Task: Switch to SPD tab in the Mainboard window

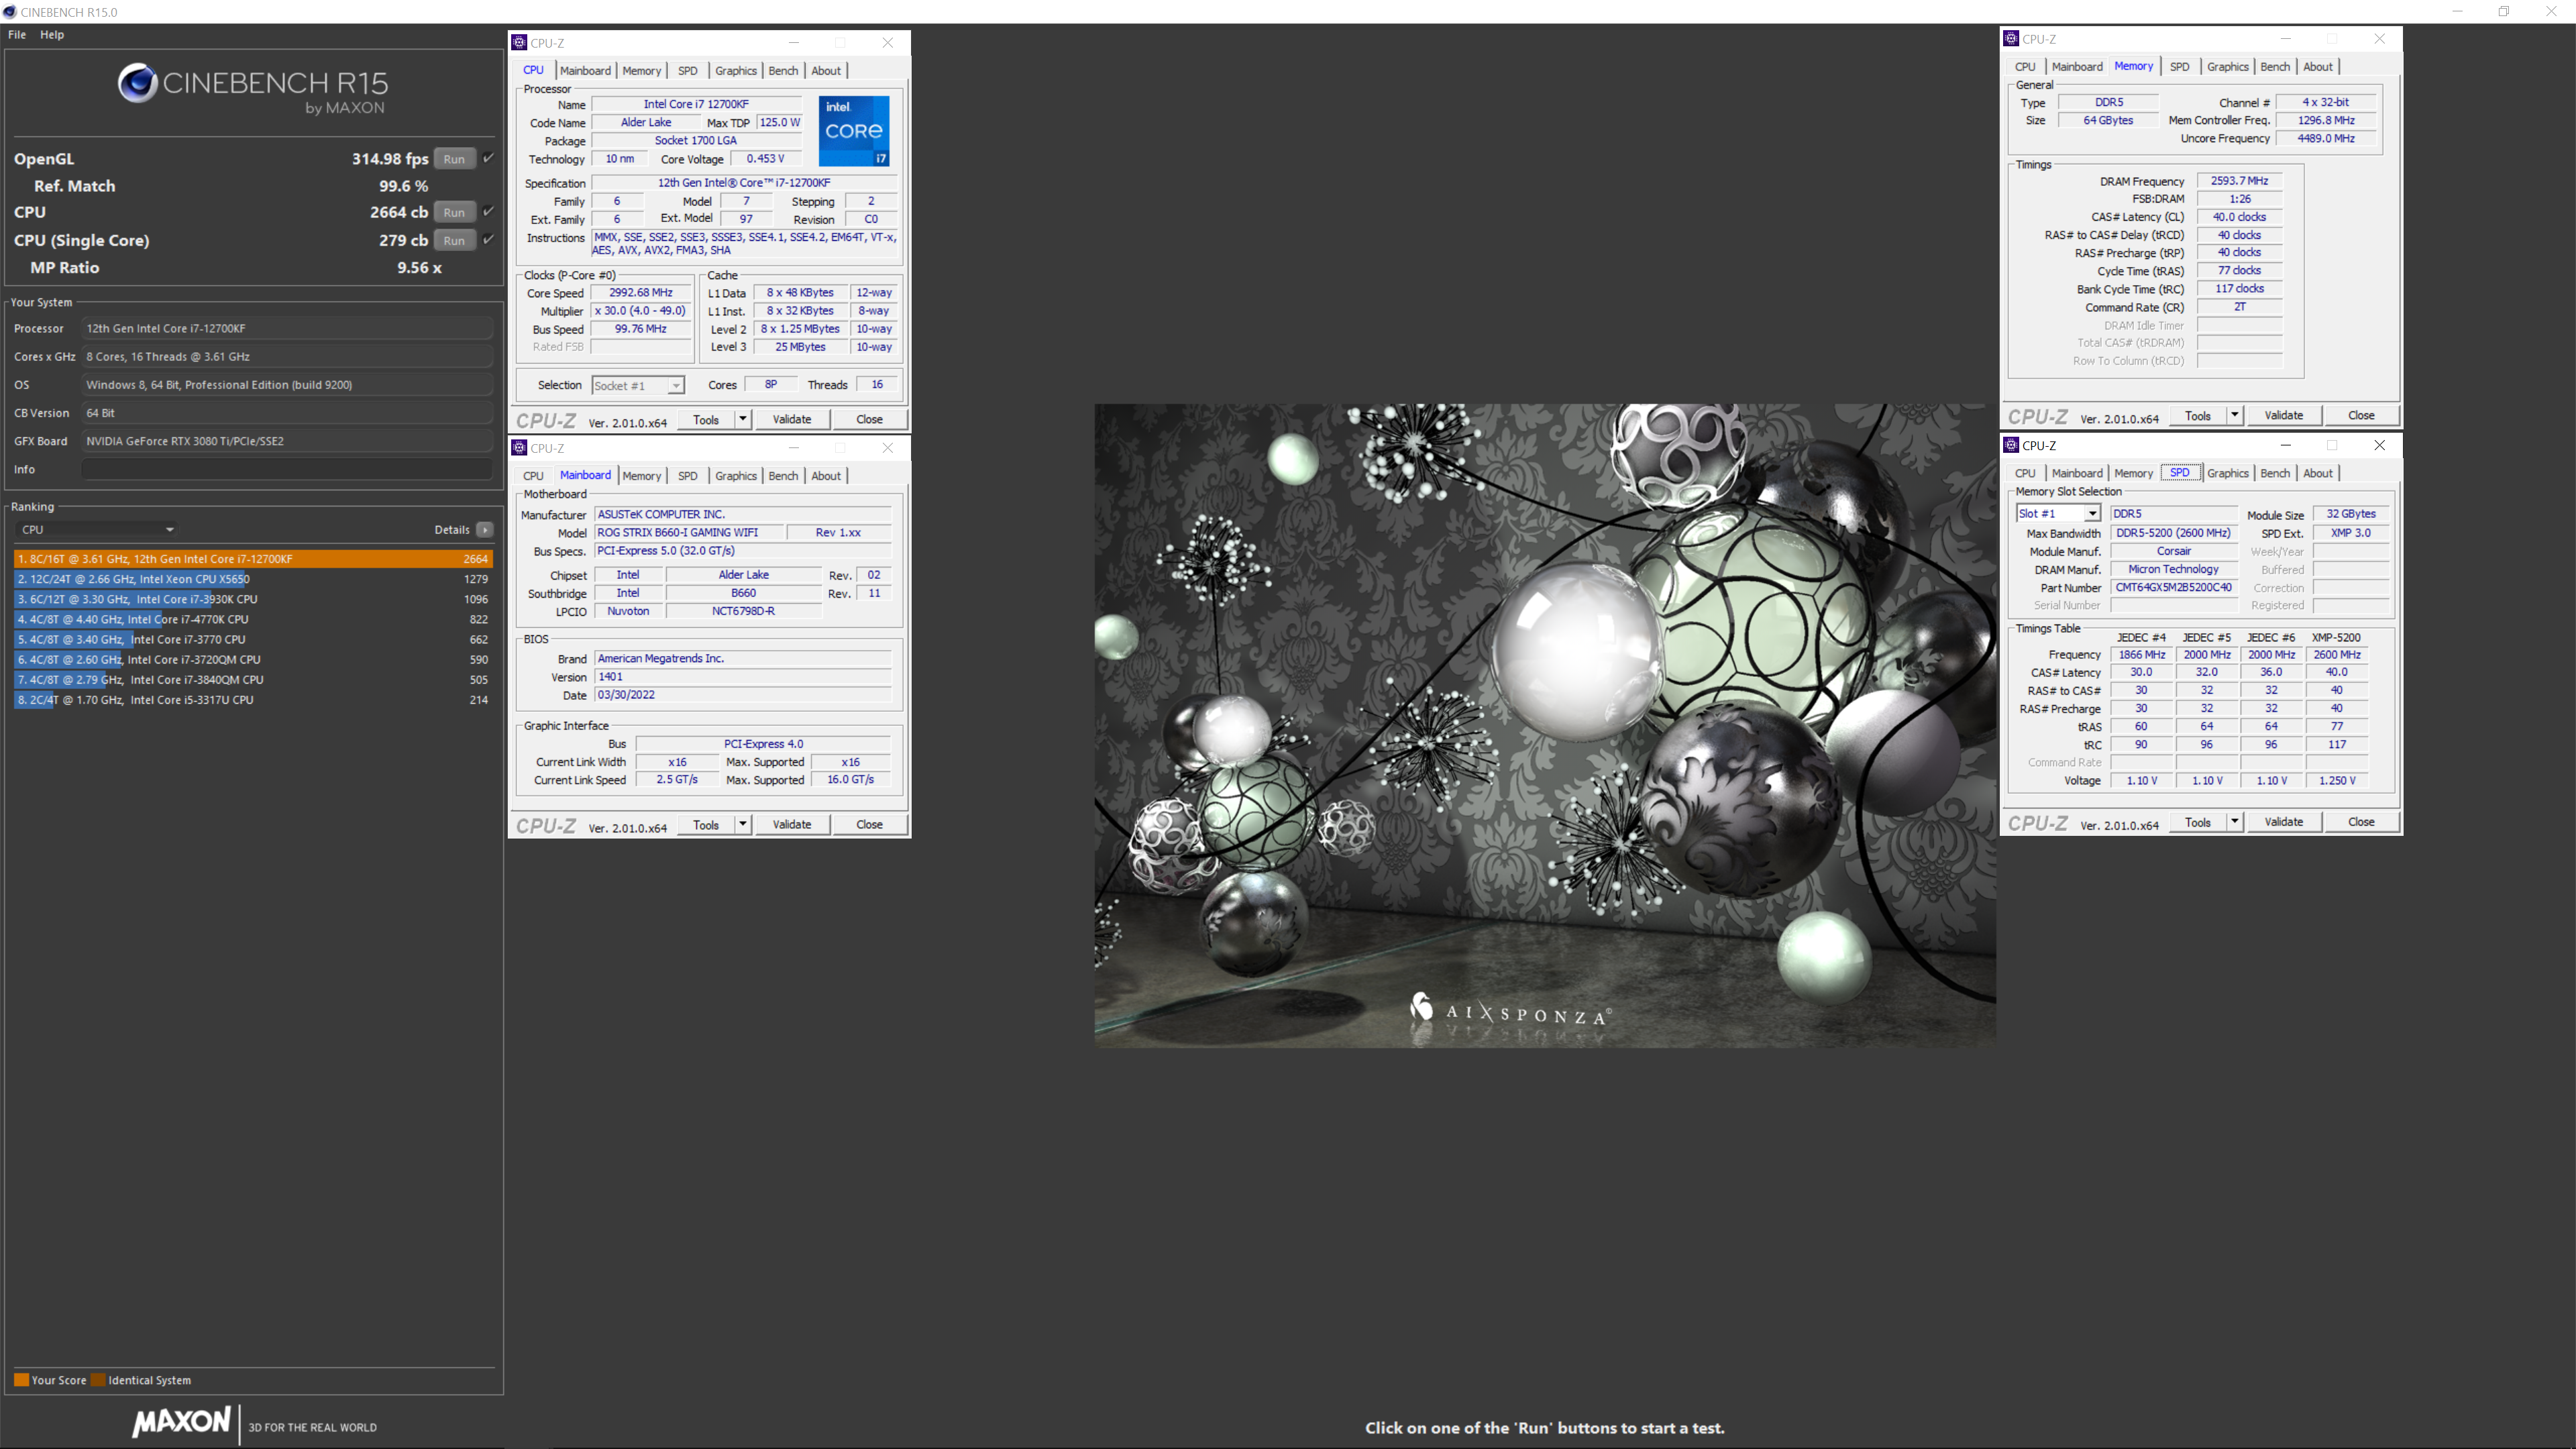Action: (x=688, y=475)
